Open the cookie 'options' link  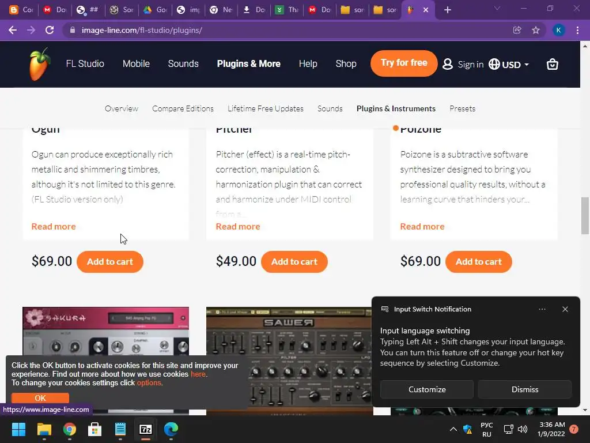coord(149,383)
